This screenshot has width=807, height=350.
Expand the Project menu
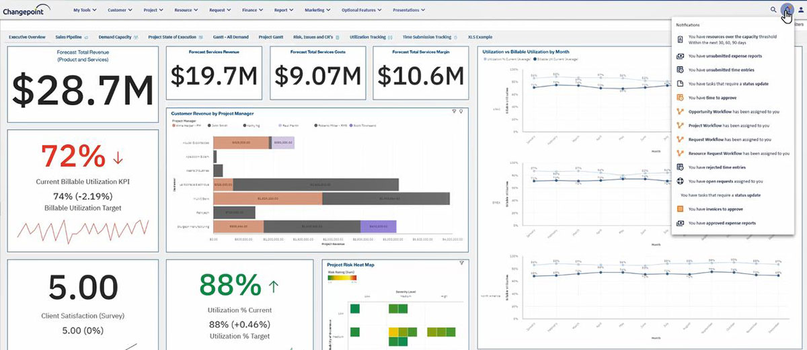153,10
